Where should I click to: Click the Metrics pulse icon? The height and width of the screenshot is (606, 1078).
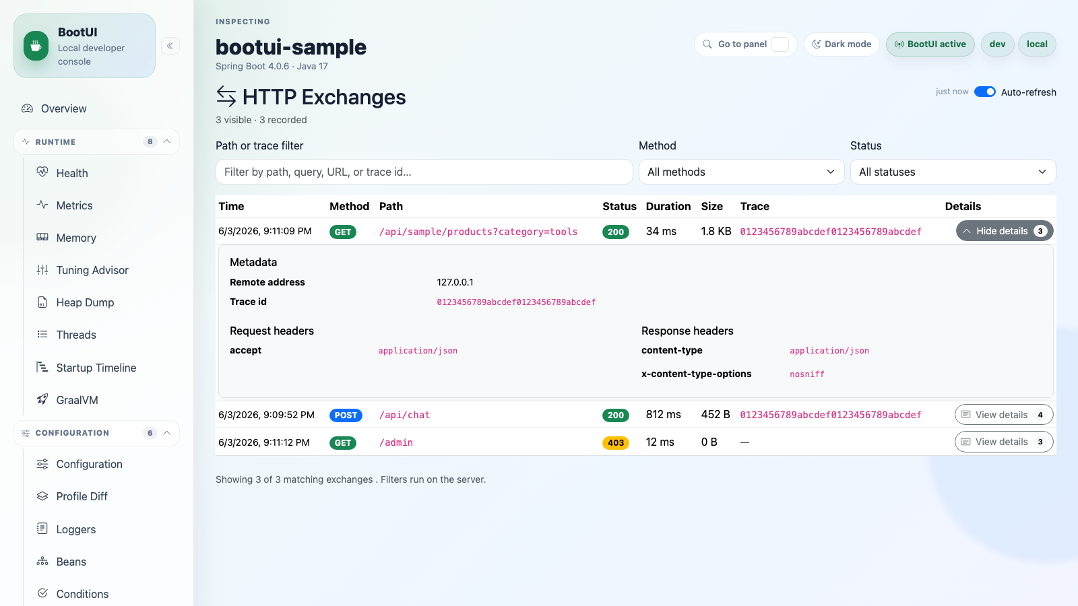[42, 205]
